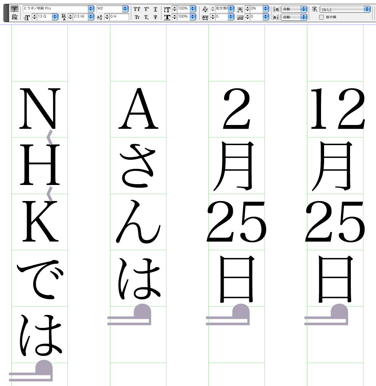Screen dimensions: 376x386
Task: Click the tsume icon
Action: 240,9
